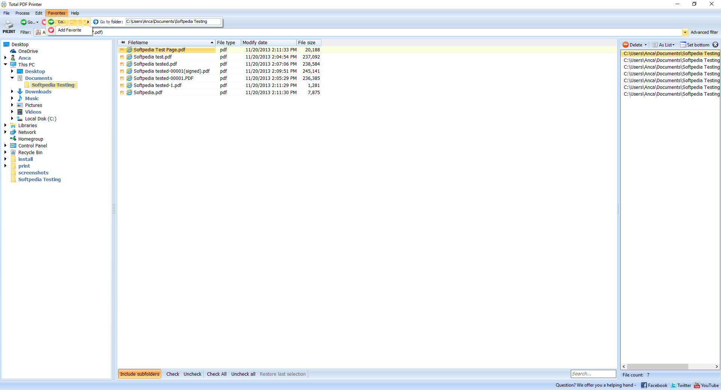721x390 pixels.
Task: Uncheck Softpedia test.pdf checkbox
Action: (122, 57)
